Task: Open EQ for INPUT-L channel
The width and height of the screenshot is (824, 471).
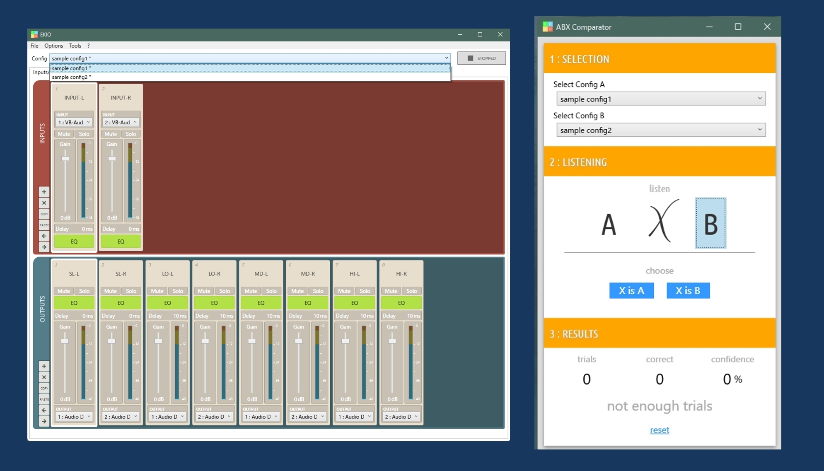Action: [74, 242]
